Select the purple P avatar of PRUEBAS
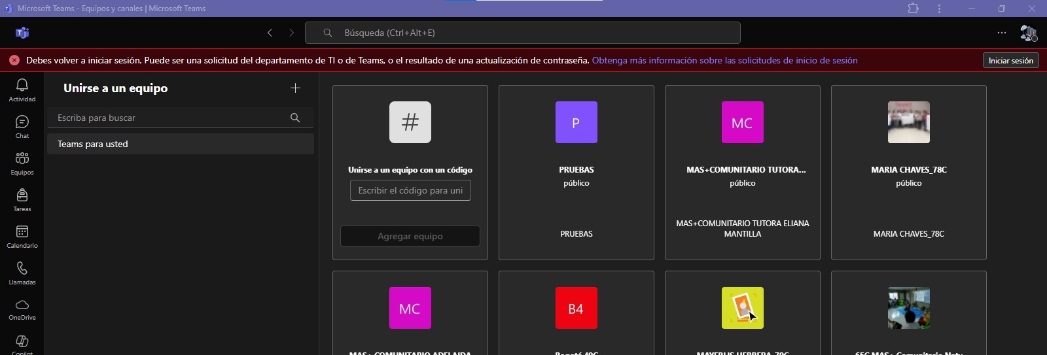1047x355 pixels. pyautogui.click(x=577, y=122)
